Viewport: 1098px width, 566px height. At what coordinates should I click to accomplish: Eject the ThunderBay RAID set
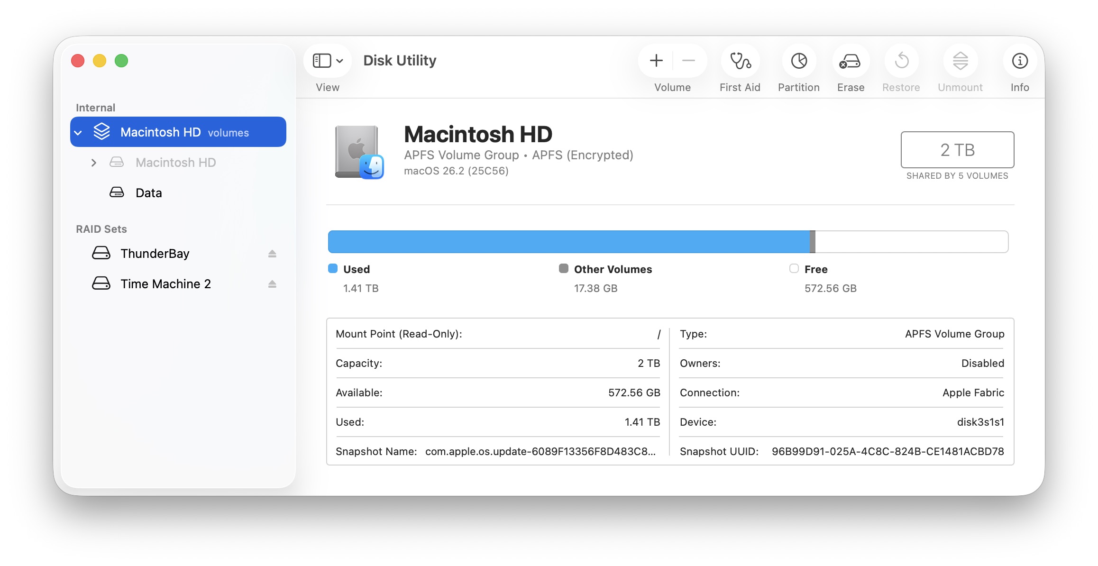coord(272,254)
